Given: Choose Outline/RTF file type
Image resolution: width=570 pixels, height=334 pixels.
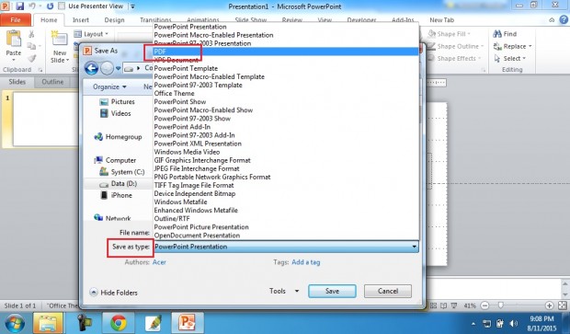Looking at the screenshot, I should 286,219.
